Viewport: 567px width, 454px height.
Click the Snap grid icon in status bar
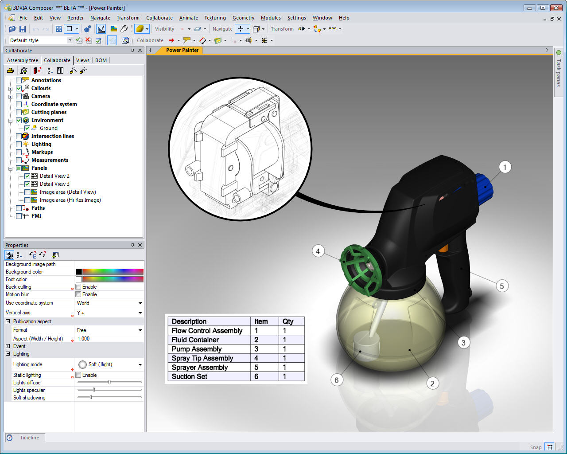pyautogui.click(x=549, y=447)
